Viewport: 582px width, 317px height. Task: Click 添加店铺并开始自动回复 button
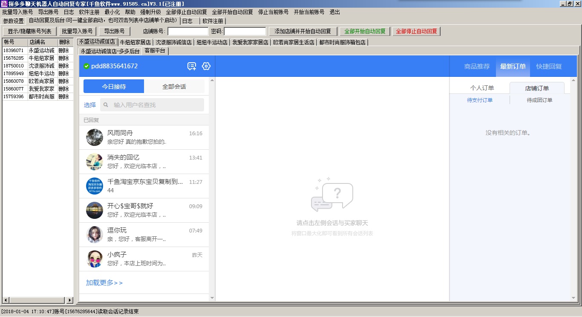coord(303,31)
